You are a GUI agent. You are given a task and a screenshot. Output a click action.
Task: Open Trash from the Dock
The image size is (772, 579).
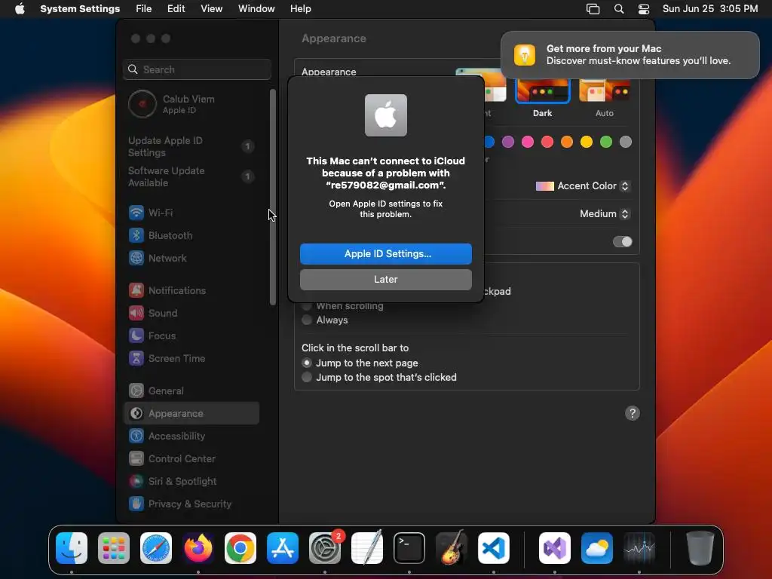tap(700, 548)
